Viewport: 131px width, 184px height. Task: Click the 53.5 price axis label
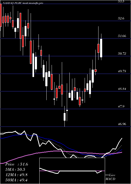tap(121, 2)
